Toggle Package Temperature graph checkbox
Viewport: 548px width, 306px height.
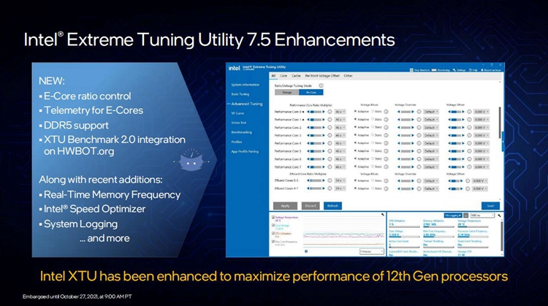click(x=273, y=218)
